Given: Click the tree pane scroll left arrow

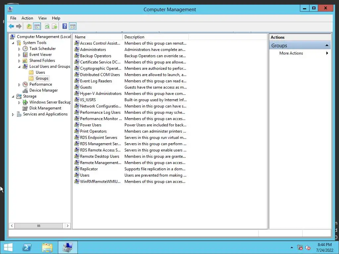Looking at the screenshot, I should 12,226.
